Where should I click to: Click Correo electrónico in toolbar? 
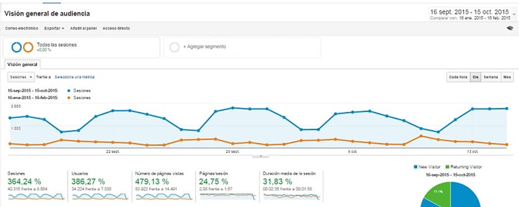[x=21, y=28]
